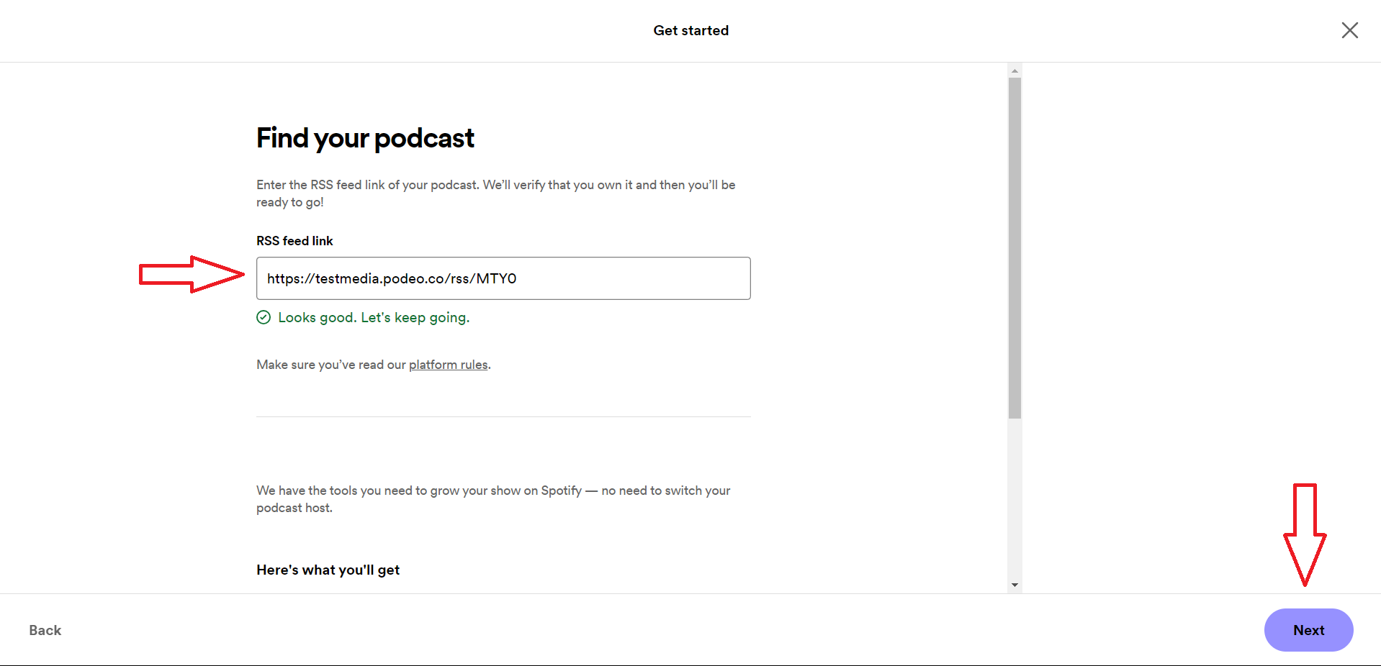Click the 'RSS feed link' label
Image resolution: width=1381 pixels, height=666 pixels.
(294, 241)
